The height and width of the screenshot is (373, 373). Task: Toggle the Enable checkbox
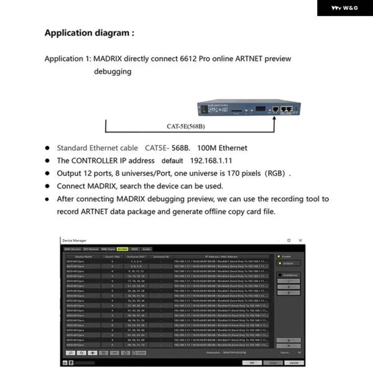pos(279,256)
